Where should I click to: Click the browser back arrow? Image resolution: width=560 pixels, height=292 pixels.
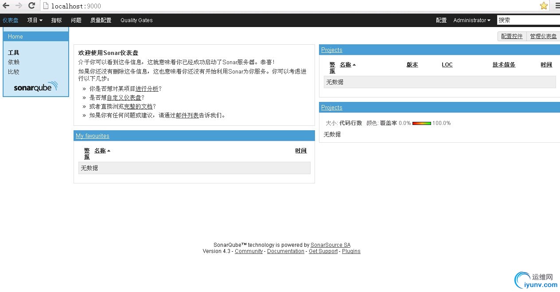click(x=6, y=6)
